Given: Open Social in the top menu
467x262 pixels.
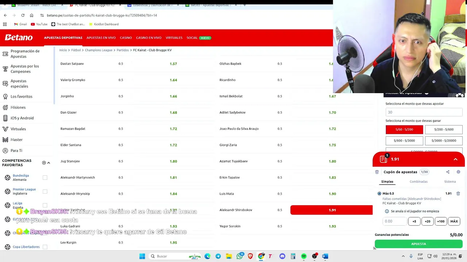Looking at the screenshot, I should coord(192,38).
